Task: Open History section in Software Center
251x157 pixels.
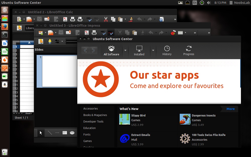Action: click(167, 51)
